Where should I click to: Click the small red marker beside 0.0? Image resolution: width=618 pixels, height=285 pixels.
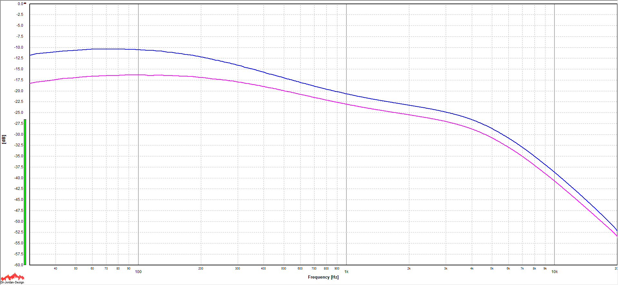click(x=25, y=4)
